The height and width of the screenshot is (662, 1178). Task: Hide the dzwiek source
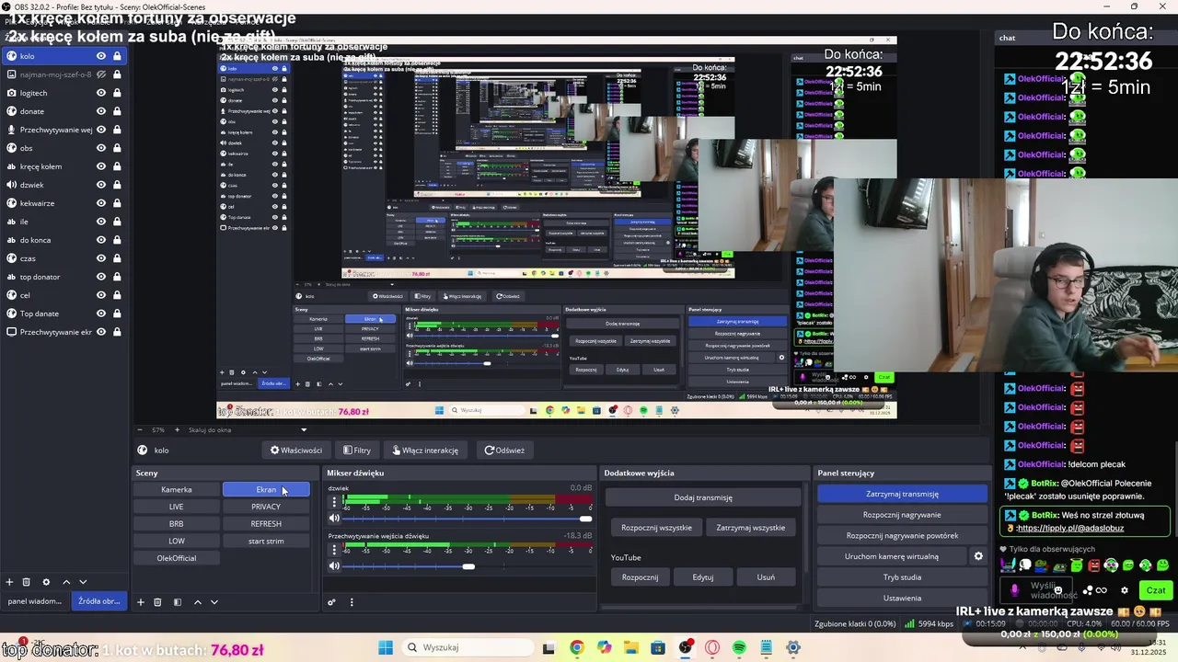click(x=101, y=185)
